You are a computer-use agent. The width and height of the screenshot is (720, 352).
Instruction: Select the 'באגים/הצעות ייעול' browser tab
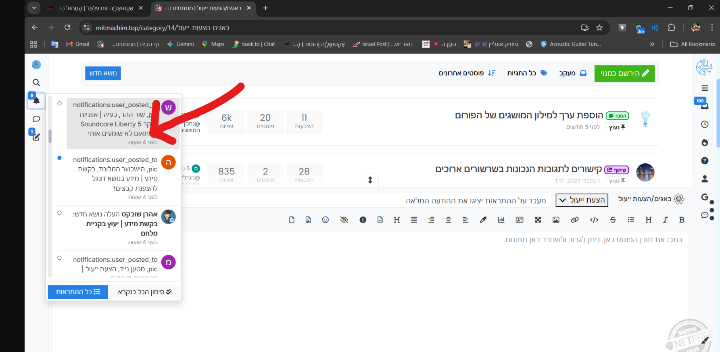click(203, 8)
